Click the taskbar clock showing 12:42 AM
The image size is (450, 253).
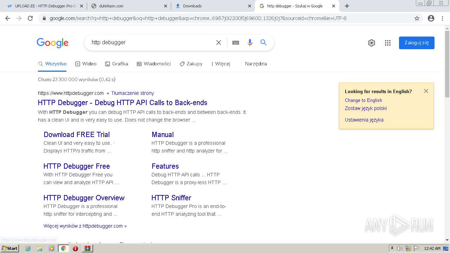[x=432, y=248]
